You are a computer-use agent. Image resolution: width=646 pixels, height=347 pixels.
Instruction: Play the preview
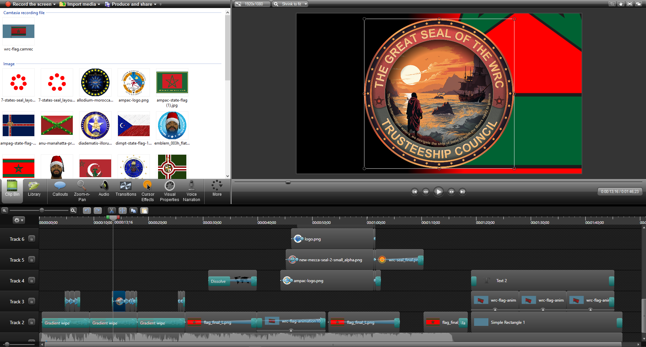tap(438, 192)
